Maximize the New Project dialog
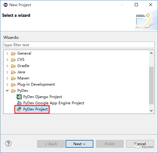Screen dimensions: 158x153 [136, 5]
